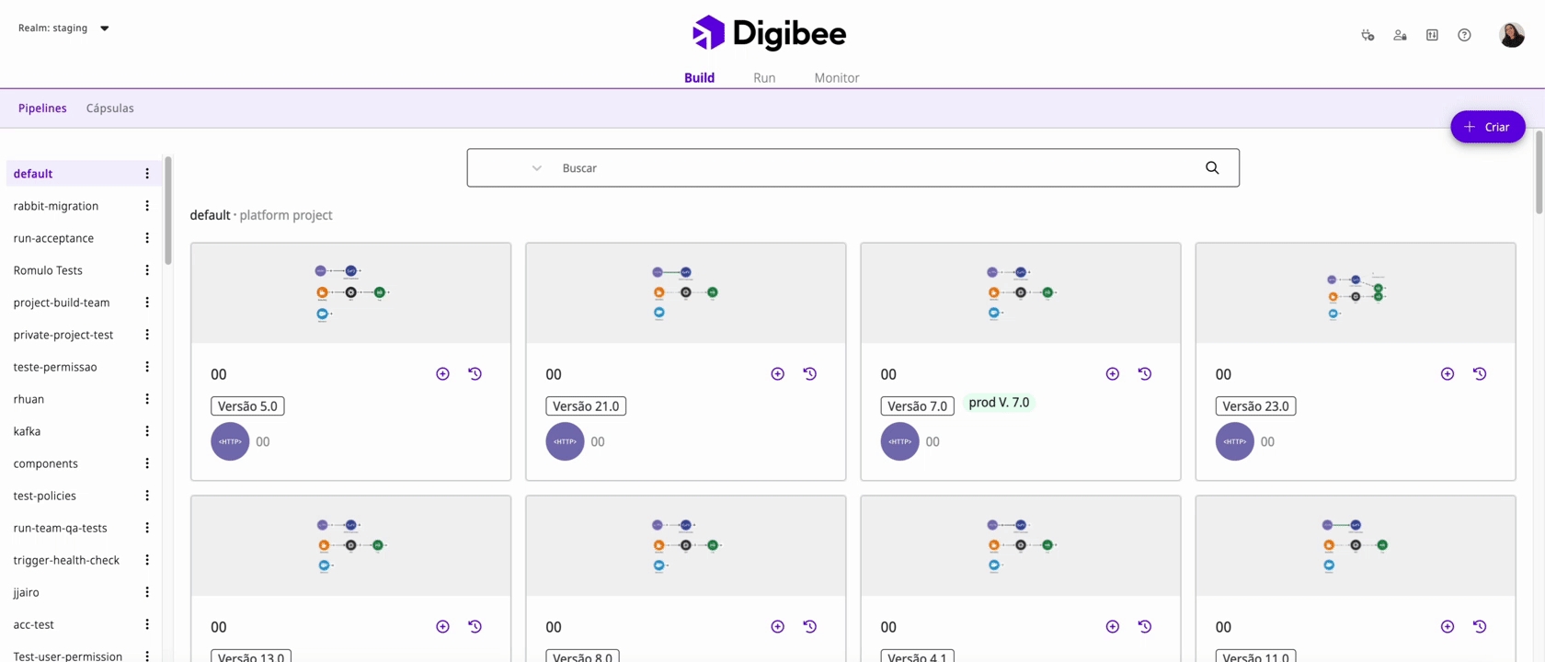Open three-dot menu for rabbit-migration project
Screen dimensions: 1545x662
[147, 206]
